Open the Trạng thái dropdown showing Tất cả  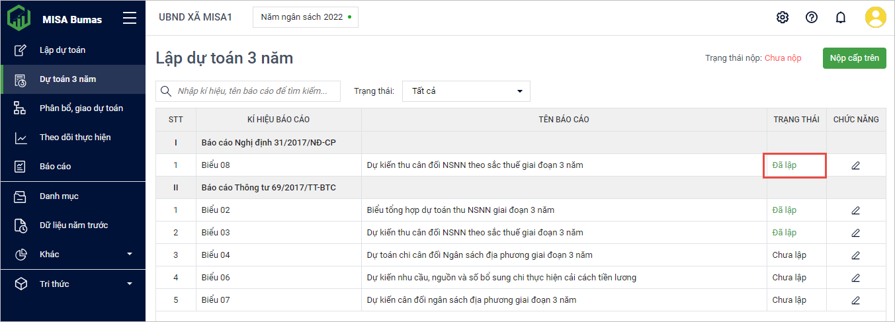[x=466, y=91]
